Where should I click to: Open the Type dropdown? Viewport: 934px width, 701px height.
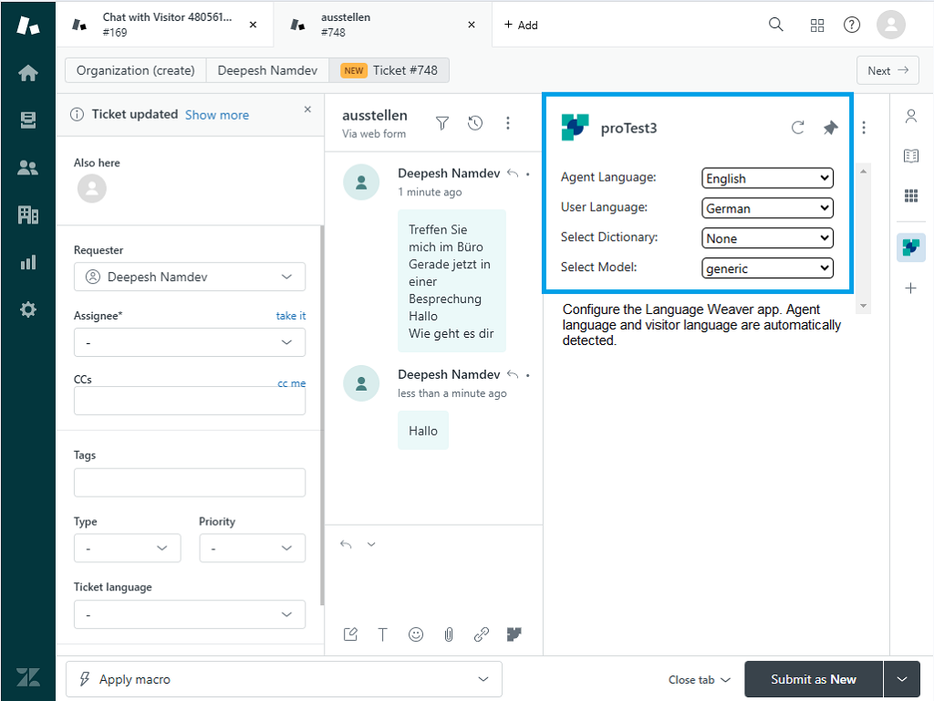point(127,548)
